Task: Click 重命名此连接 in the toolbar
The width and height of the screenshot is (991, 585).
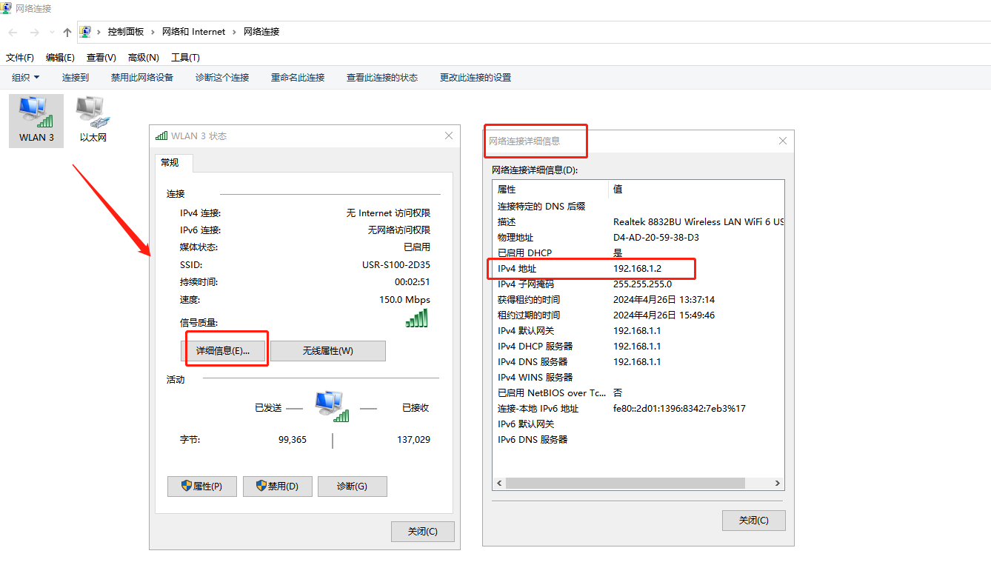Action: click(298, 78)
